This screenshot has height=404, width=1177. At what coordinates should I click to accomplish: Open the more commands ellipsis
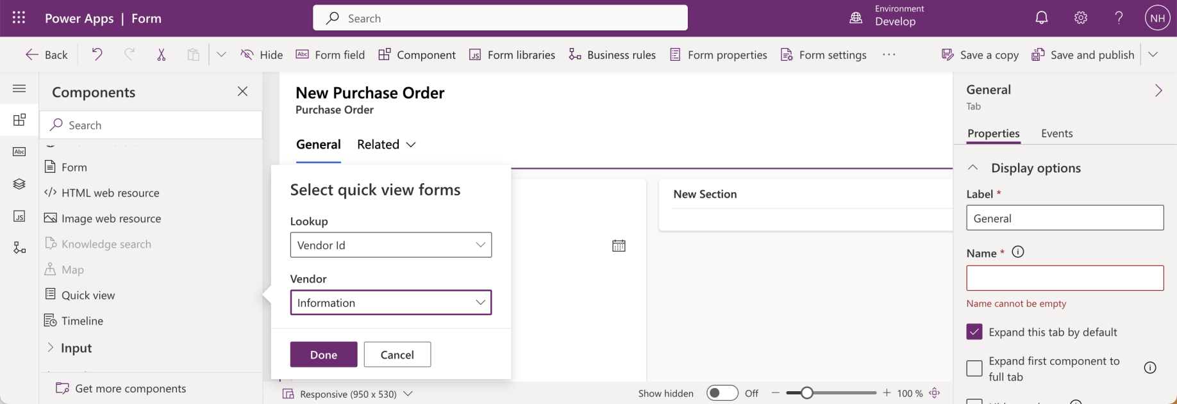coord(889,54)
